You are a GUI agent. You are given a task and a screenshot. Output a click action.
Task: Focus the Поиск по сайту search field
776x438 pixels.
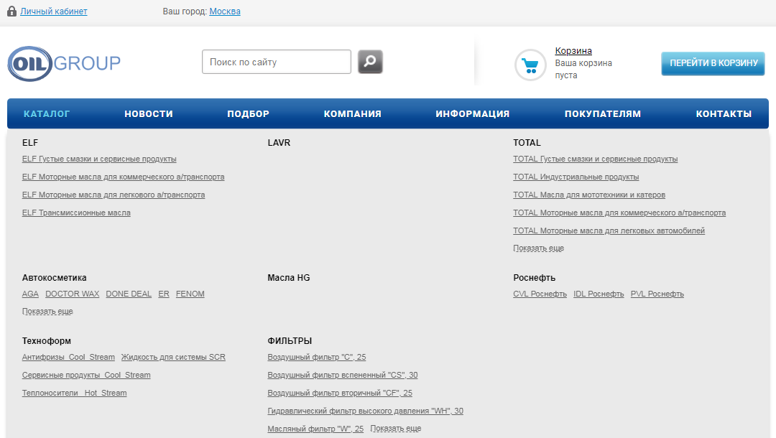276,62
